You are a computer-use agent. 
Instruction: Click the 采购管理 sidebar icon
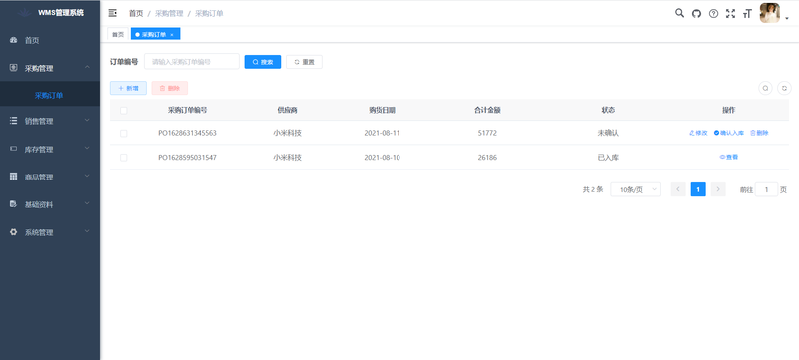tap(14, 68)
